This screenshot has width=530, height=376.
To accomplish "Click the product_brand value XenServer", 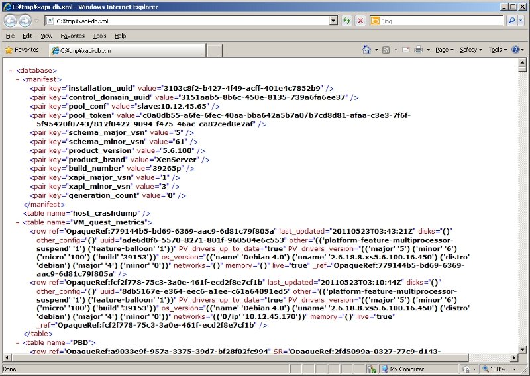I will [x=176, y=160].
